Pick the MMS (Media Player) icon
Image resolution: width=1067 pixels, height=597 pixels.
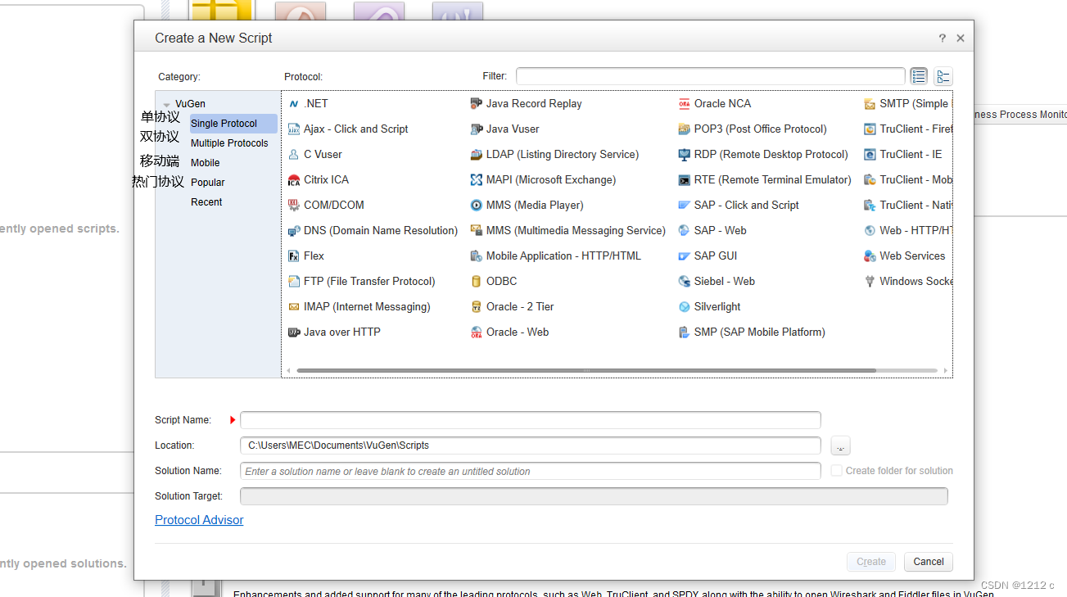[x=477, y=206]
